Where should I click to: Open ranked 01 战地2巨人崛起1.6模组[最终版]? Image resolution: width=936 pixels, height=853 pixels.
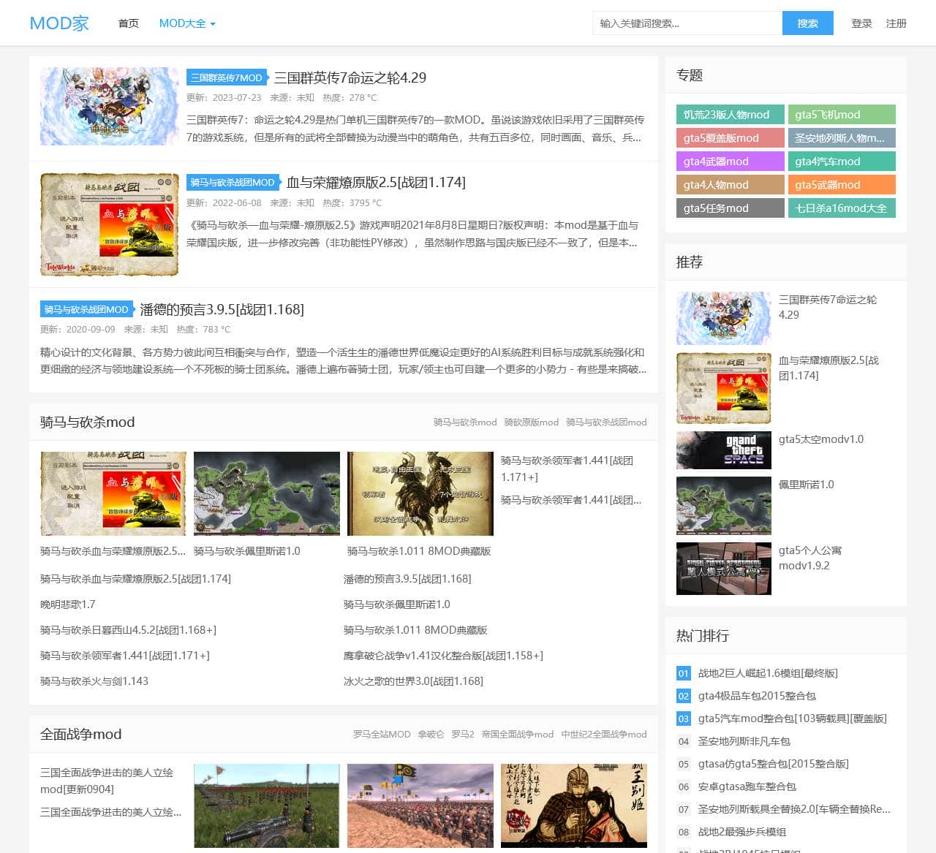(x=768, y=673)
